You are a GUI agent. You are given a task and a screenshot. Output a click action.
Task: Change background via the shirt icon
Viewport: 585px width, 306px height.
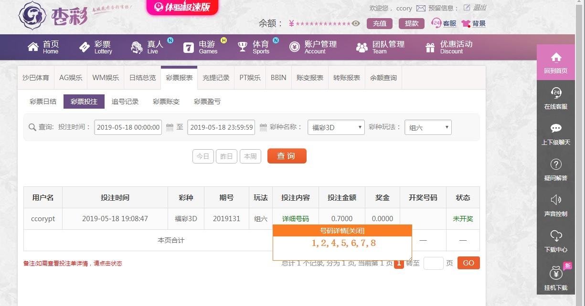click(x=466, y=23)
